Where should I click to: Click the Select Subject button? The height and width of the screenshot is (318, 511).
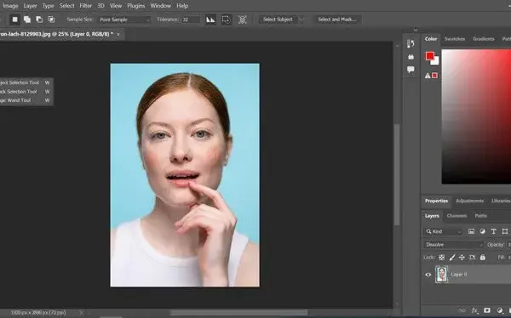point(278,20)
